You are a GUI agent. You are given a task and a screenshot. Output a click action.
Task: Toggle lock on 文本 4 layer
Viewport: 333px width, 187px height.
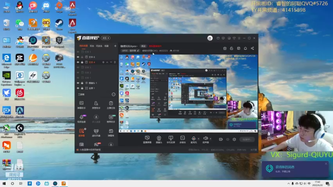click(82, 62)
